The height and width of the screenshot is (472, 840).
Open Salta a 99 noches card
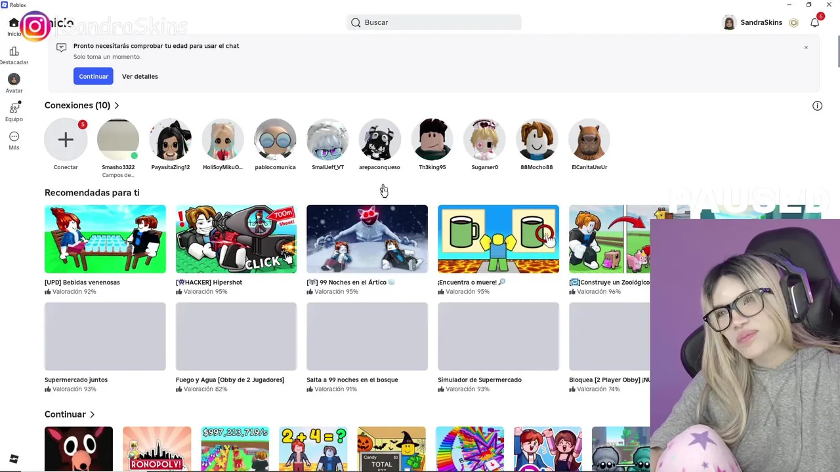tap(367, 347)
